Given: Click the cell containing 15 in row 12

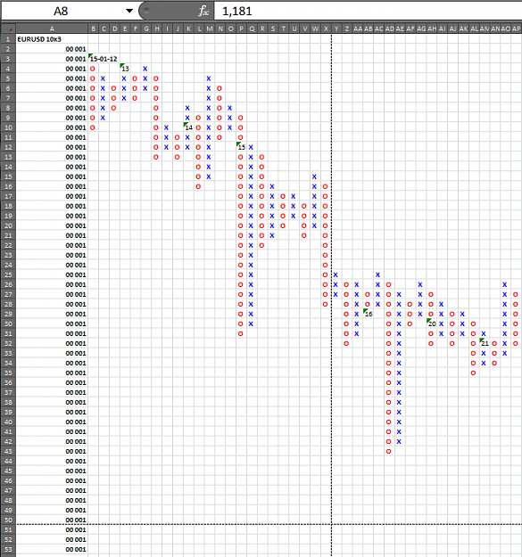Looking at the screenshot, I should (x=242, y=147).
